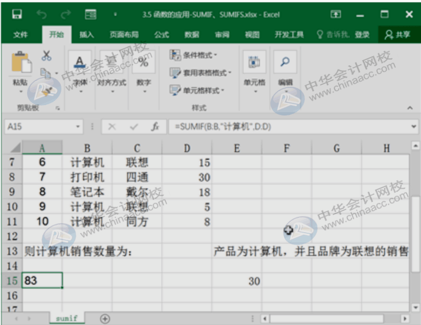Click the Name Box showing A15
421x325 pixels.
(39, 127)
